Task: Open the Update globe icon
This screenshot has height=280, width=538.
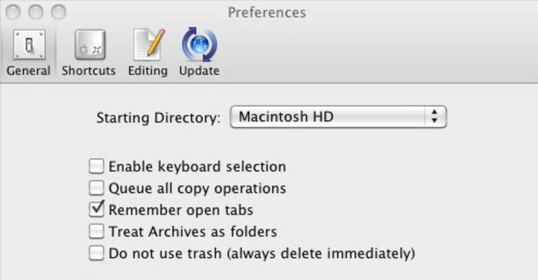Action: [199, 45]
